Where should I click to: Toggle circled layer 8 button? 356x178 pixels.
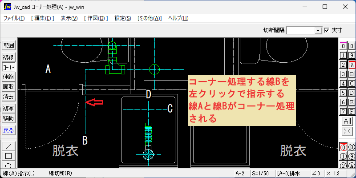click(352, 147)
